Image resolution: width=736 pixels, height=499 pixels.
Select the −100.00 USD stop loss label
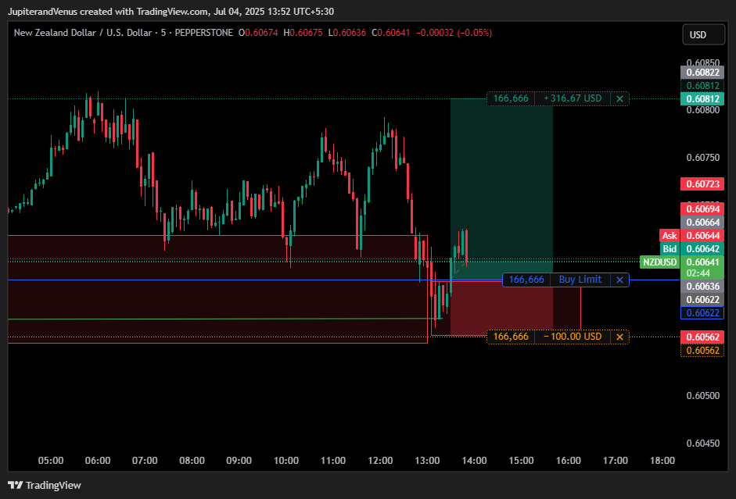click(x=573, y=337)
